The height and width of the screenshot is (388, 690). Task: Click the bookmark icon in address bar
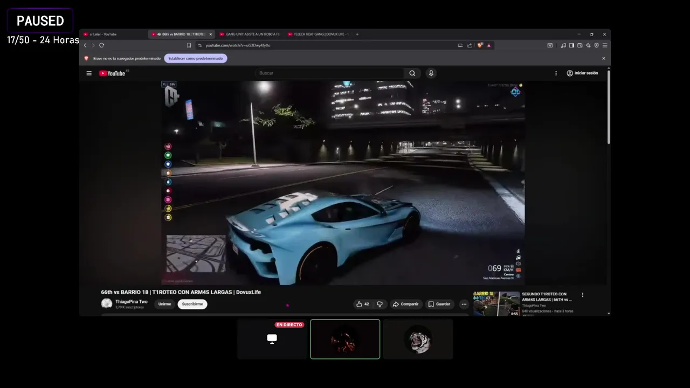coord(189,45)
